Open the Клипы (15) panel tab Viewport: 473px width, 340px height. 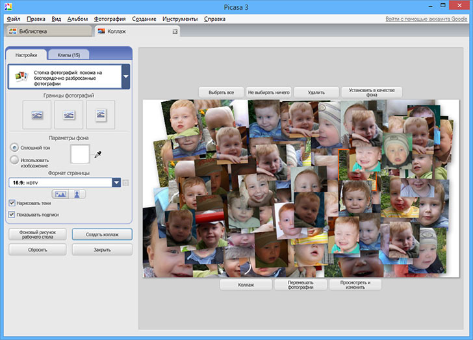[69, 55]
